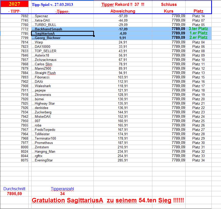
Task: Click the 'Platz 14' cell
Action: click(198, 16)
